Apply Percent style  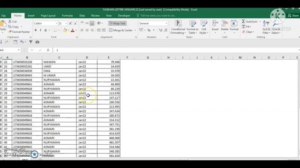(149, 30)
